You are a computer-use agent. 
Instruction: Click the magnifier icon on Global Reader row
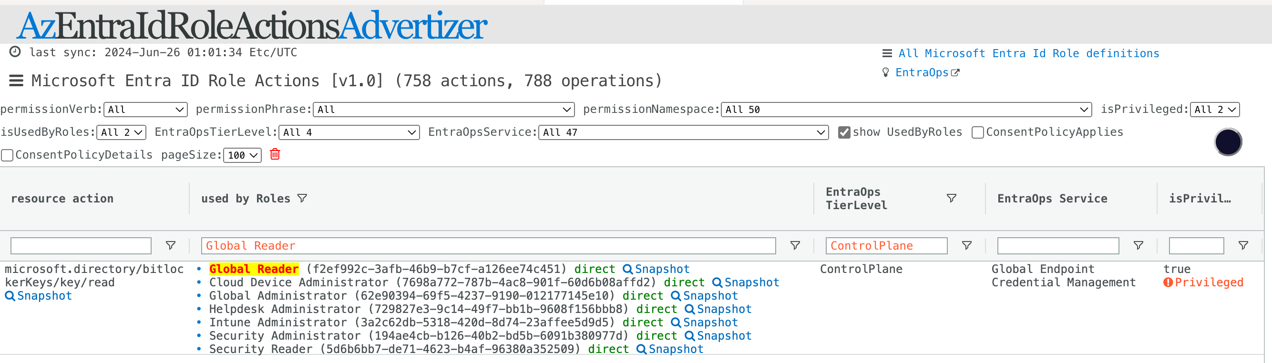[x=627, y=269]
